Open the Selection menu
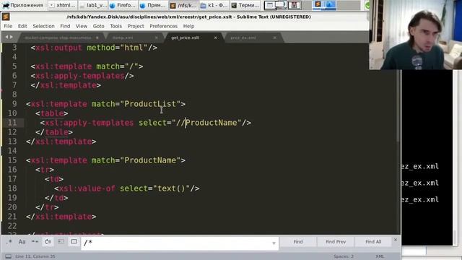462x260 pixels. (43, 26)
